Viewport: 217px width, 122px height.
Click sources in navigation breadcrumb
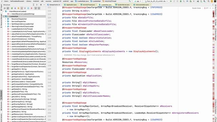pos(48,1)
